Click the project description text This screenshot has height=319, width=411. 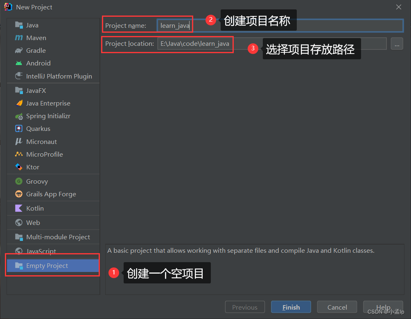[x=241, y=251]
